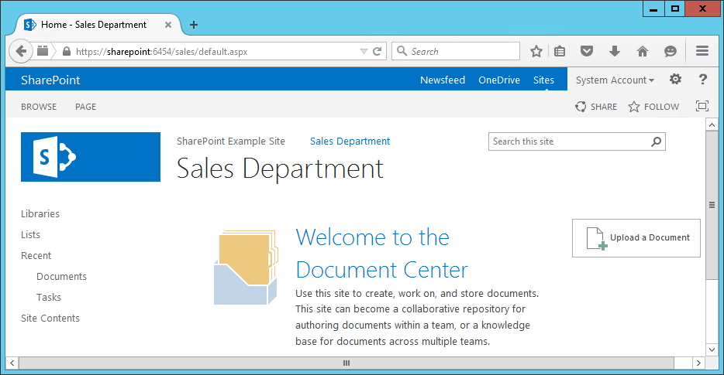Click the browser back arrow button
The height and width of the screenshot is (375, 724).
[21, 51]
